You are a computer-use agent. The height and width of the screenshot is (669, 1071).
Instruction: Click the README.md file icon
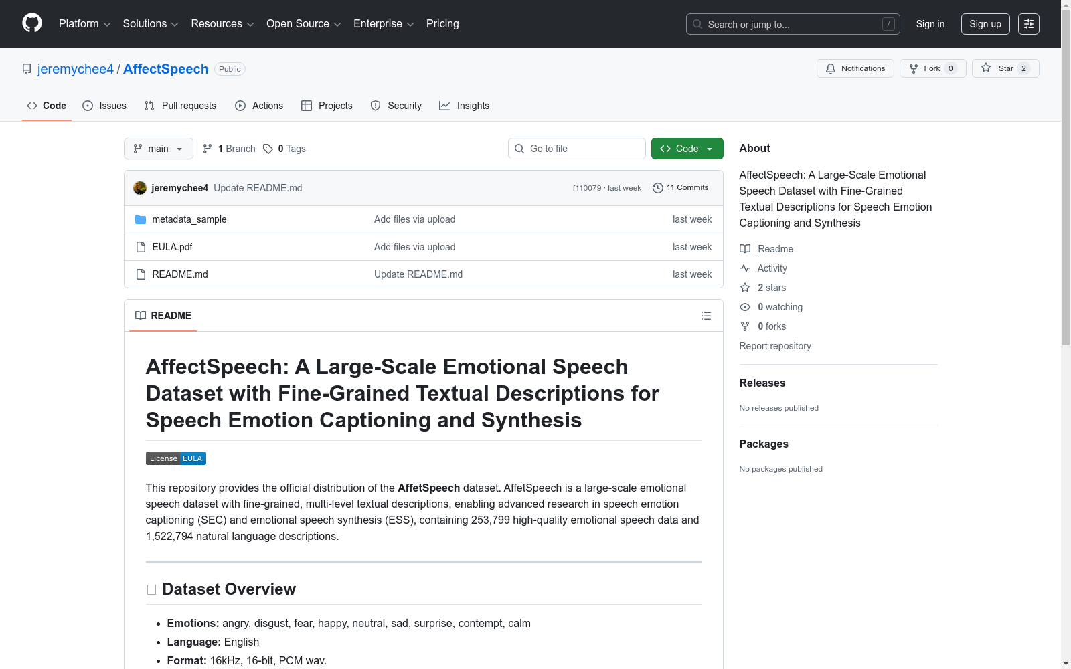pos(141,274)
